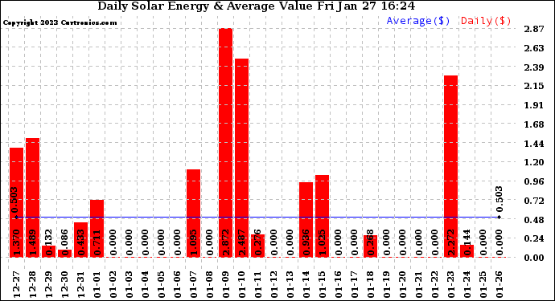The height and width of the screenshot is (301, 555).
Task: Click the 2.39 y-axis label
Action: pos(534,67)
